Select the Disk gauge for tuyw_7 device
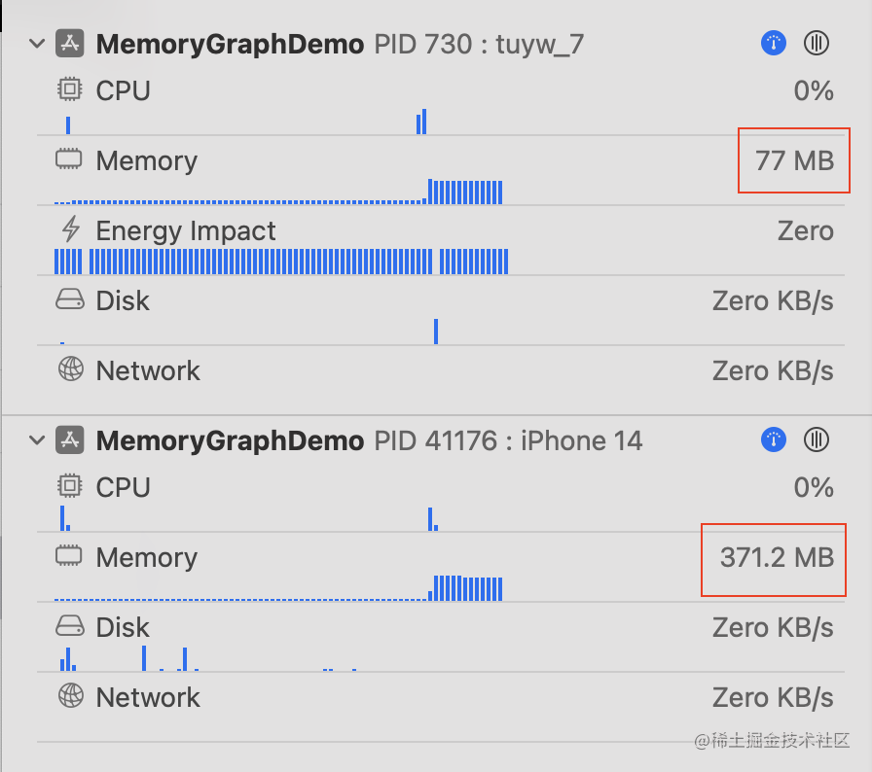Screen dimensions: 872x772 [441, 311]
